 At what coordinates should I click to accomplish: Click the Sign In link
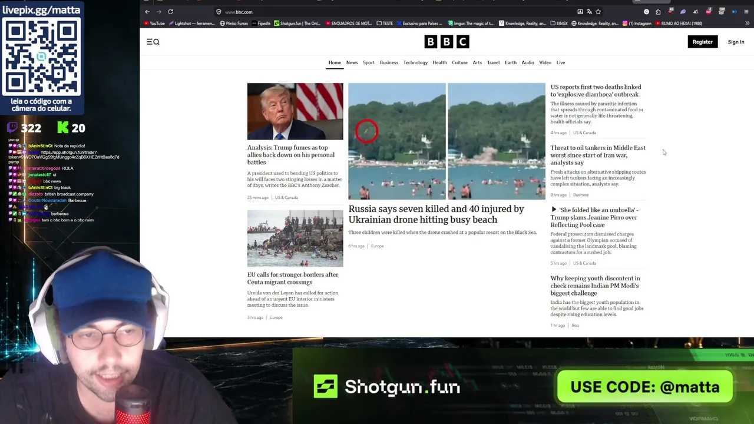click(736, 42)
